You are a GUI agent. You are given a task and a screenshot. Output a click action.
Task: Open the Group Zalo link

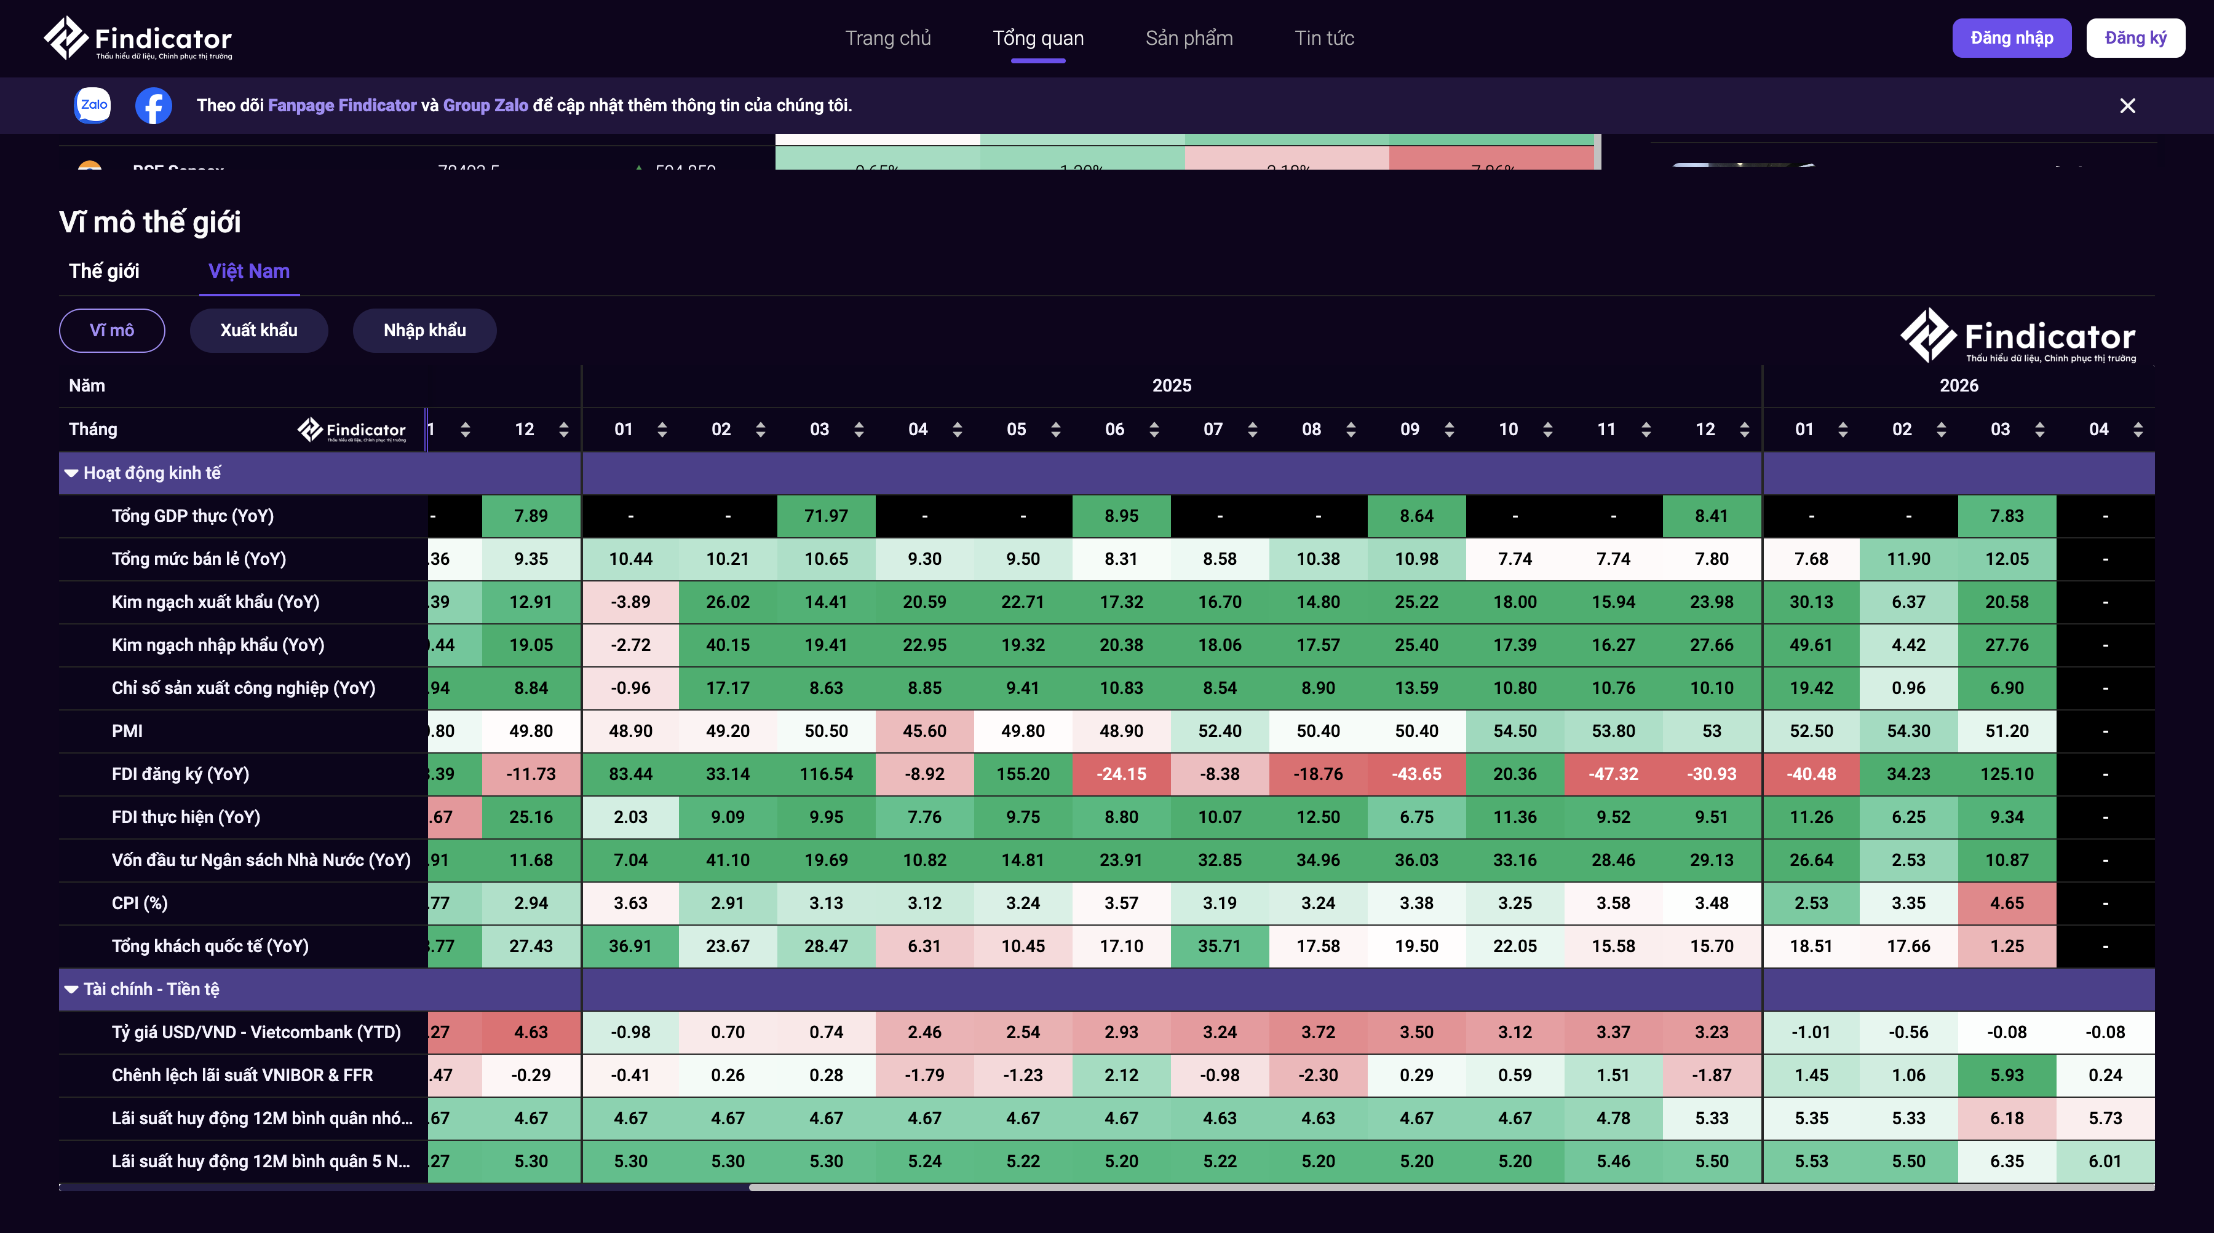(x=486, y=106)
